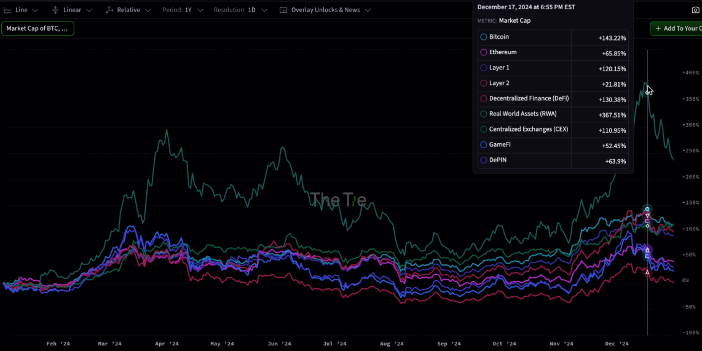702x351 pixels.
Task: Click the Layer 2 red circle marker
Action: point(484,84)
